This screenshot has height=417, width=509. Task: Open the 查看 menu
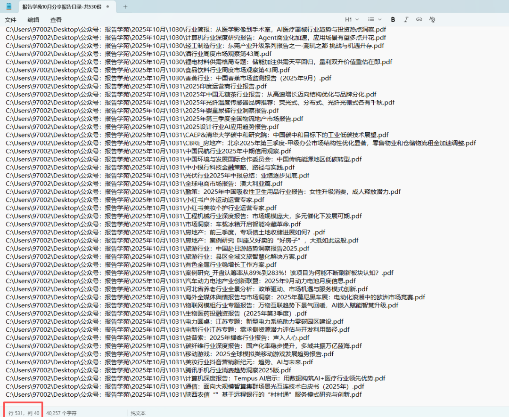[56, 20]
